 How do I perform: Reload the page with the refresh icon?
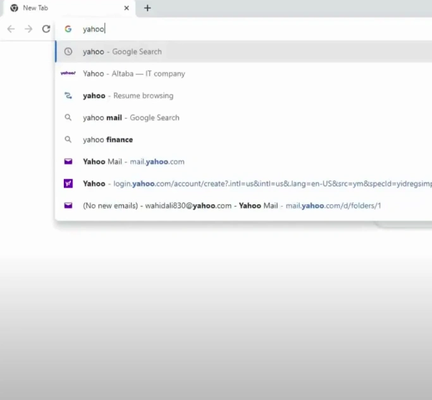(46, 29)
